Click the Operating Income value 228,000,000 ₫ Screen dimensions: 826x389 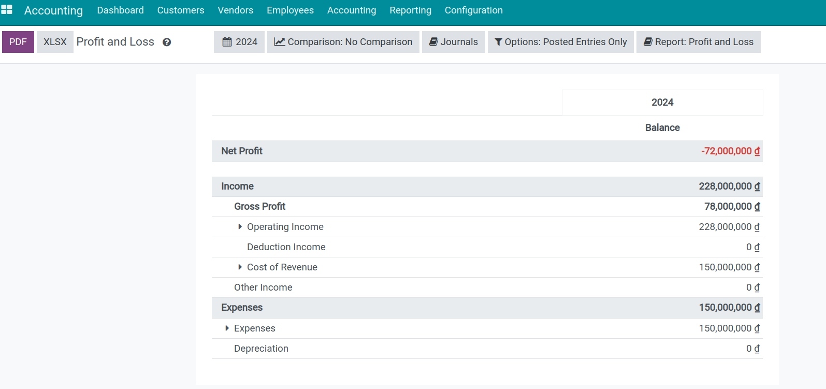730,227
